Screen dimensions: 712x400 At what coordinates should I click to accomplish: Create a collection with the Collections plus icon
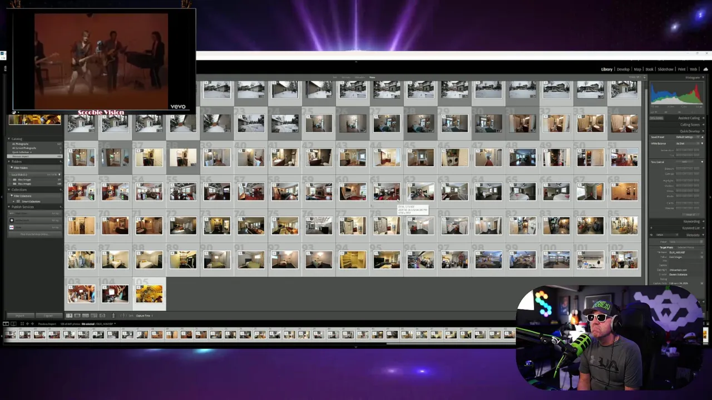pyautogui.click(x=60, y=189)
